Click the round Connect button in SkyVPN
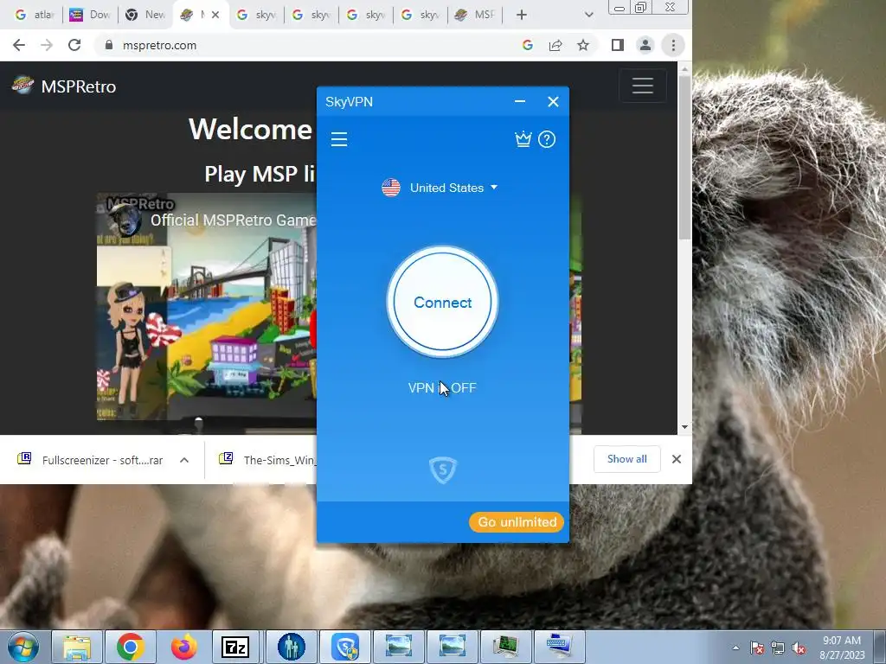Image resolution: width=886 pixels, height=664 pixels. (x=442, y=302)
